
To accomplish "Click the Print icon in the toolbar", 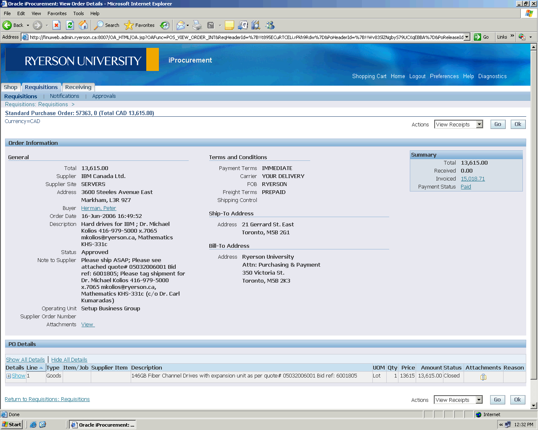I will (197, 25).
